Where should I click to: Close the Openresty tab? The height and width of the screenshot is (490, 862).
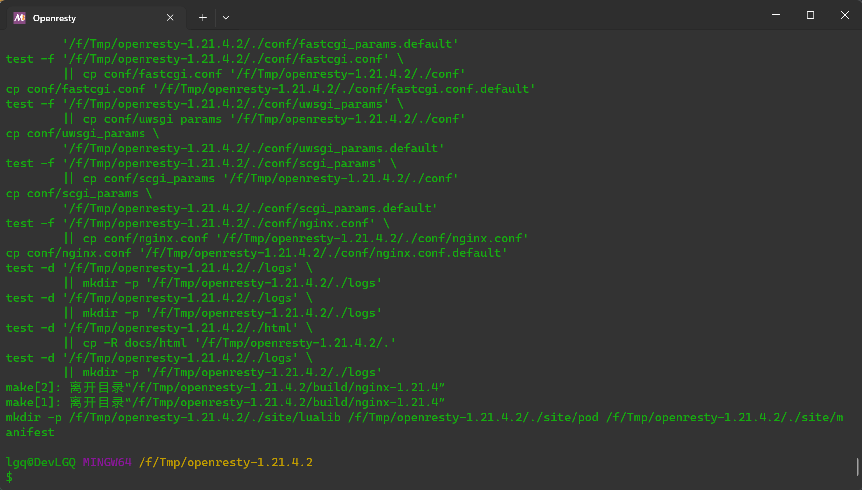(170, 18)
